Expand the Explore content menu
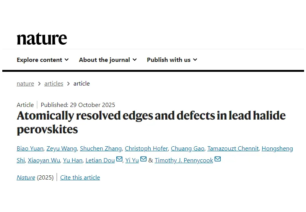Screen dimensions: 306x212 click(x=42, y=60)
